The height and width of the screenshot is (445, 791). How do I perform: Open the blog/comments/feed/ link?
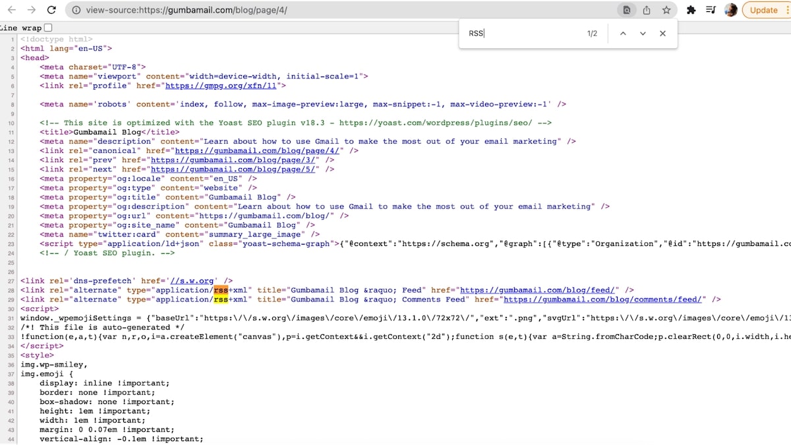coord(602,299)
